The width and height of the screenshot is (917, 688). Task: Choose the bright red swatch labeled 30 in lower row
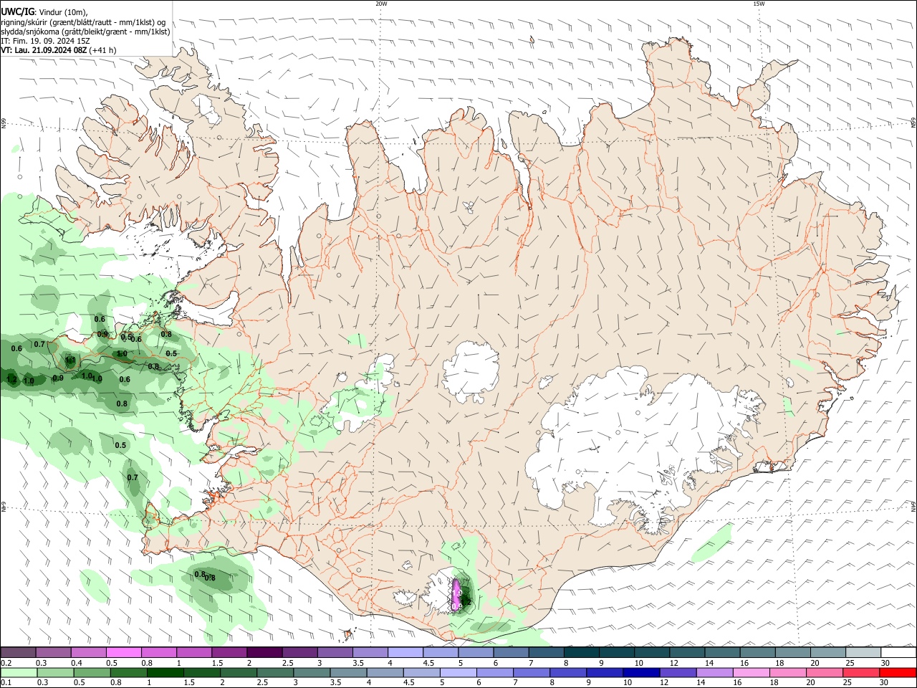[x=898, y=672]
